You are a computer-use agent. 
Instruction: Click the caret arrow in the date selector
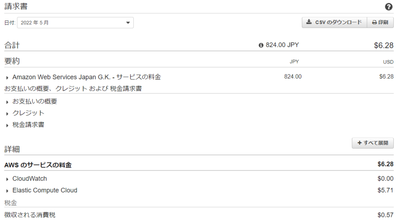click(x=128, y=22)
